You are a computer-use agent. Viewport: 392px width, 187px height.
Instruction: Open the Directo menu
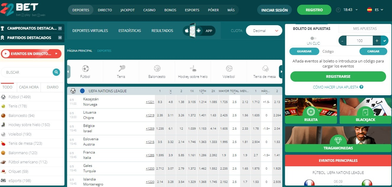(105, 10)
